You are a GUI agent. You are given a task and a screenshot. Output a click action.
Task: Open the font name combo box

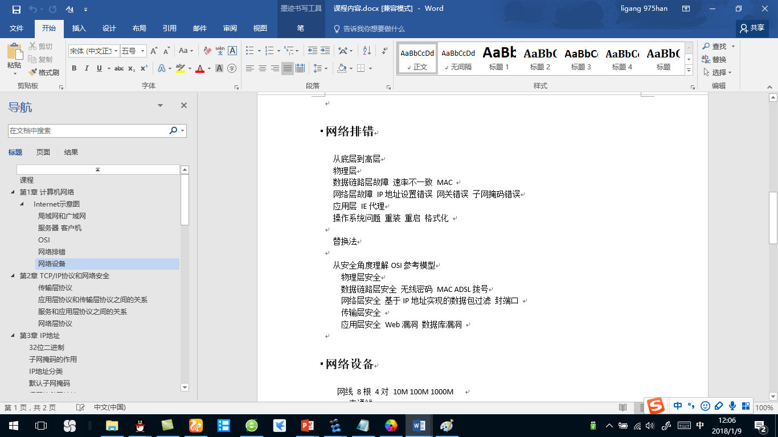(94, 51)
